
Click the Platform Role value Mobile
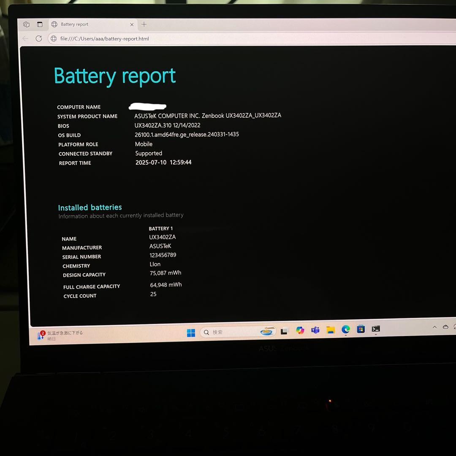click(x=144, y=144)
